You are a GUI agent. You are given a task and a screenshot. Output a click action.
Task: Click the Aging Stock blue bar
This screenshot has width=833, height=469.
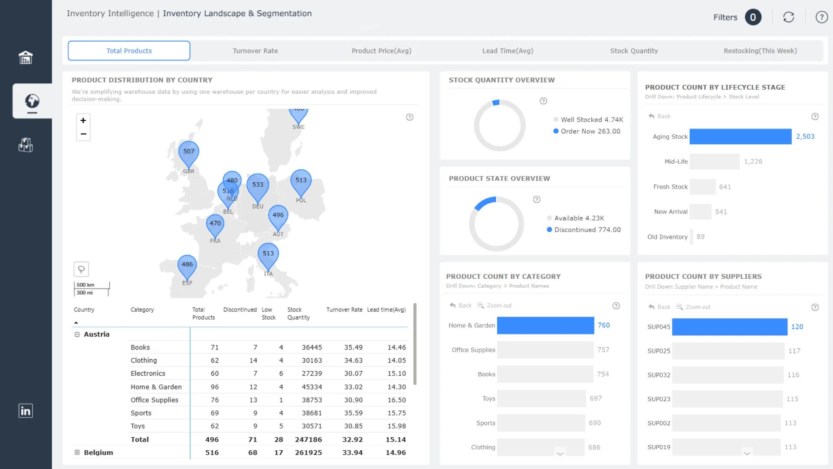coord(740,136)
